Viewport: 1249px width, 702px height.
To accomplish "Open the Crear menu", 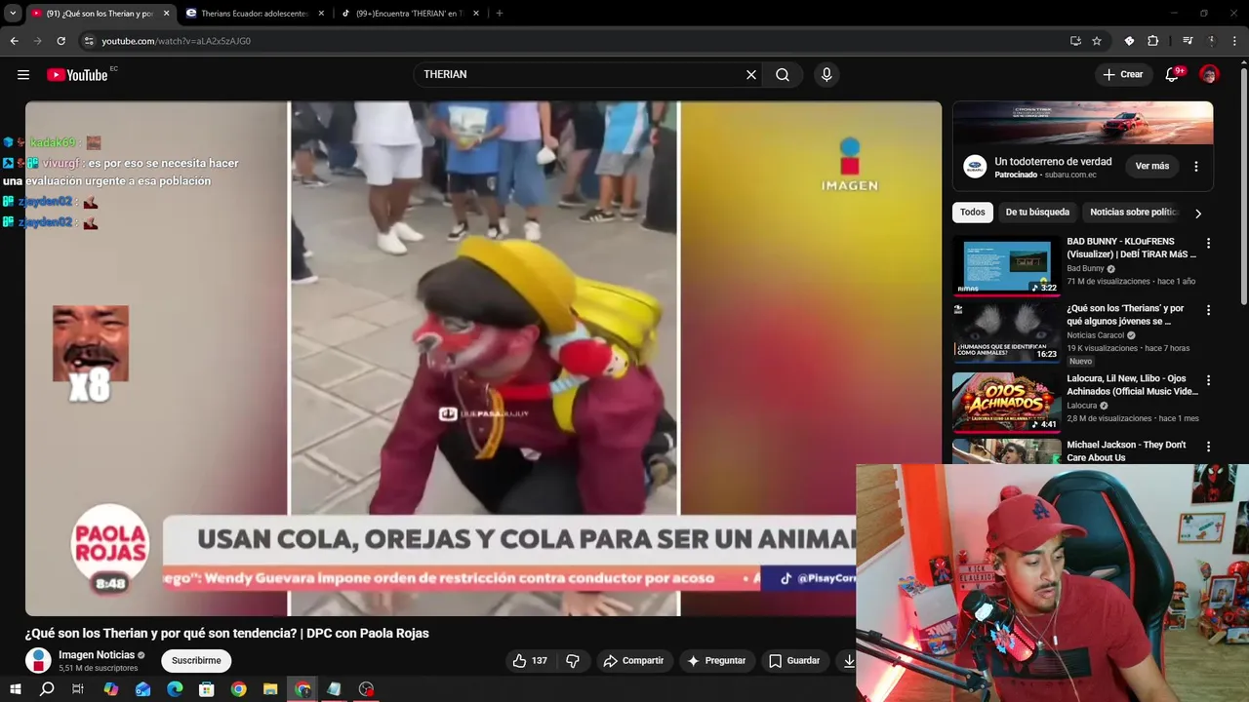I will [x=1123, y=75].
